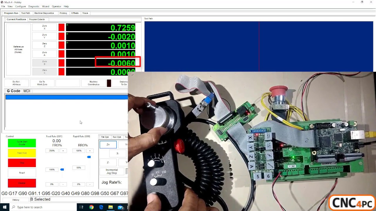Increase feed rate override with plus
The height and width of the screenshot is (211, 376).
63,151
